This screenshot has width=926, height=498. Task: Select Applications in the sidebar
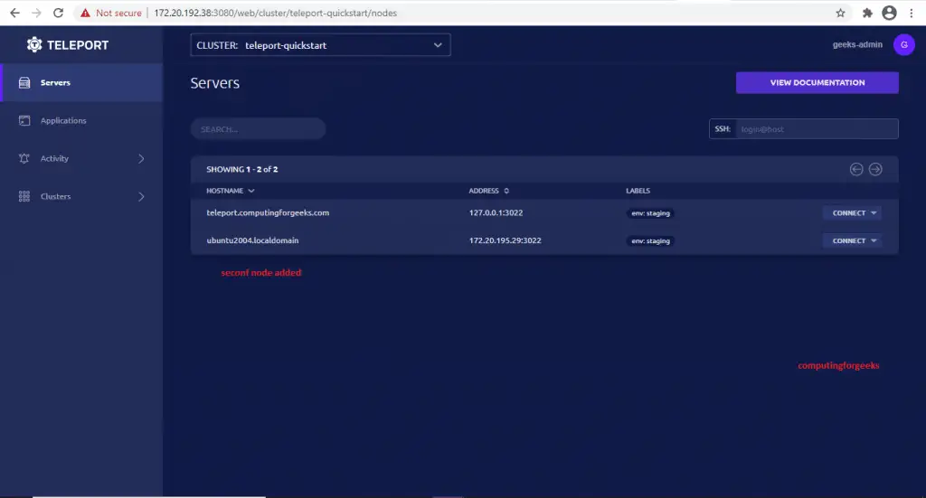81,120
